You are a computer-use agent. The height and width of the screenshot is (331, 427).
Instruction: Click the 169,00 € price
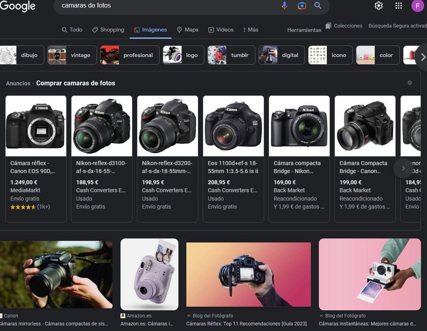285,182
